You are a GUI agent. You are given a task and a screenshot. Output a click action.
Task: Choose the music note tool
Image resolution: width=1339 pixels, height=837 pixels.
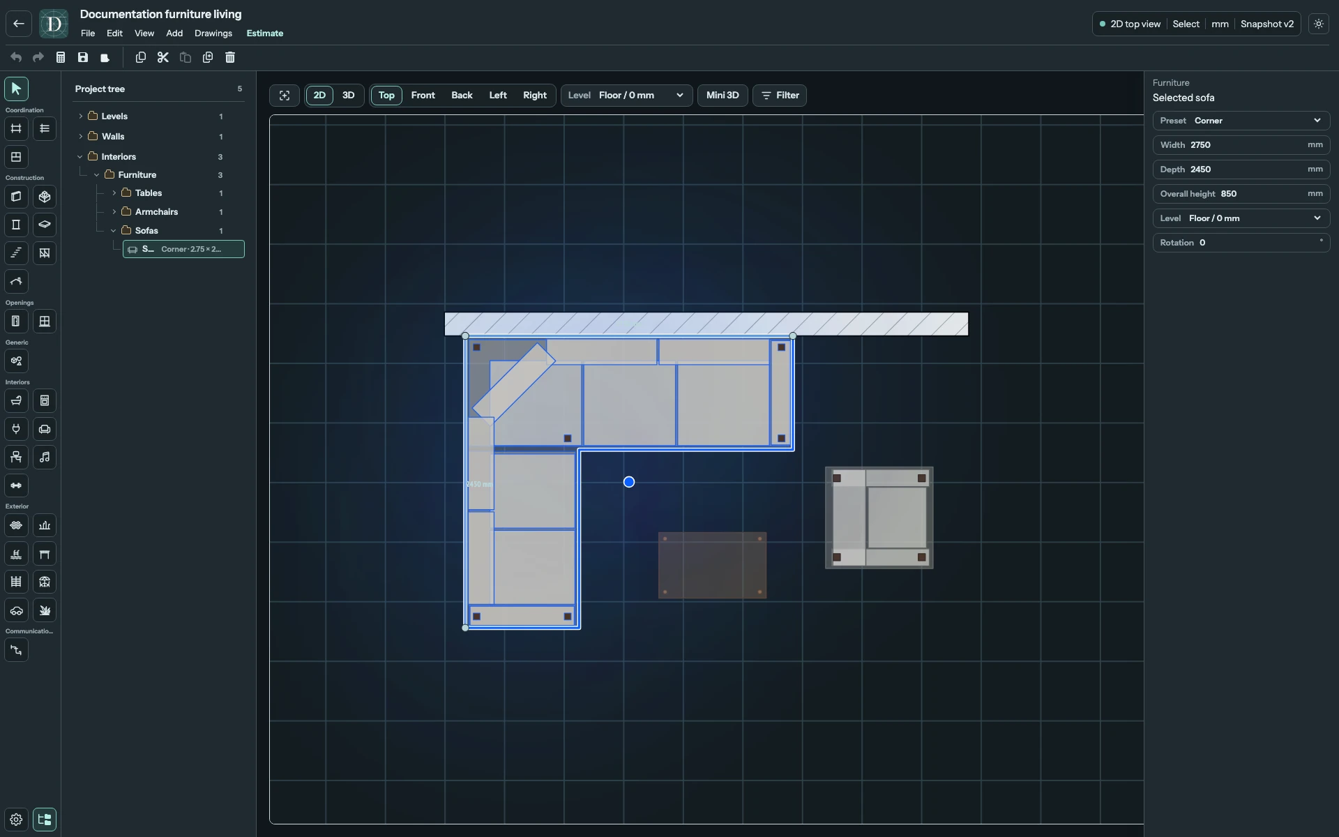(x=45, y=457)
